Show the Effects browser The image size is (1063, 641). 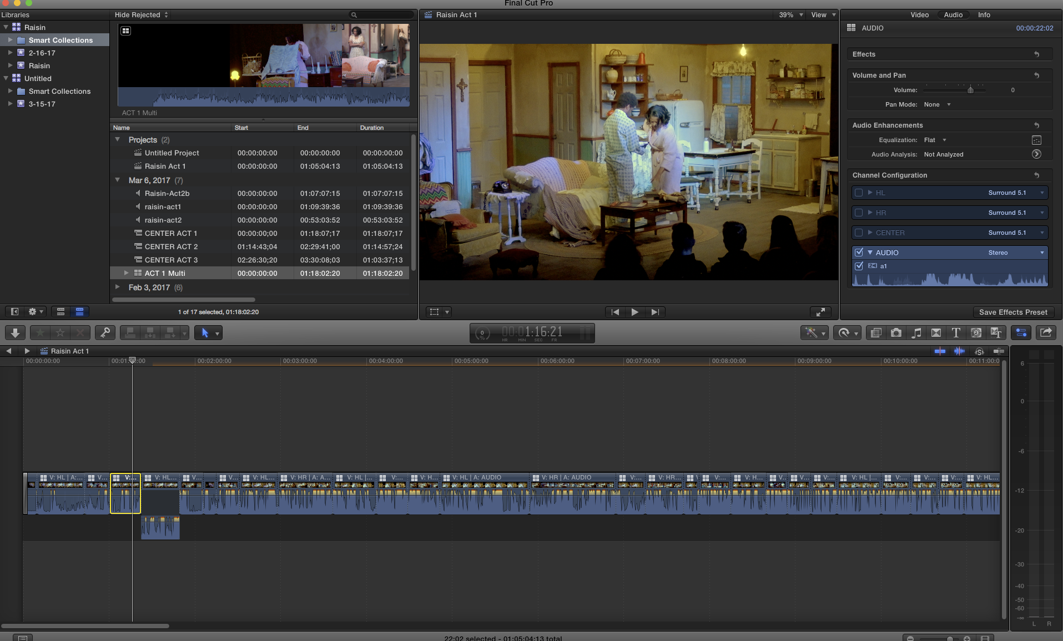click(x=876, y=332)
